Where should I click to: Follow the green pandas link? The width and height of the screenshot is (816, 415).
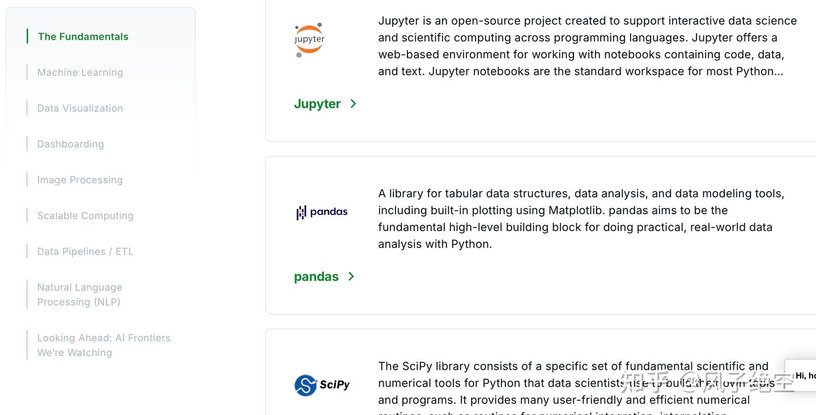pos(316,276)
